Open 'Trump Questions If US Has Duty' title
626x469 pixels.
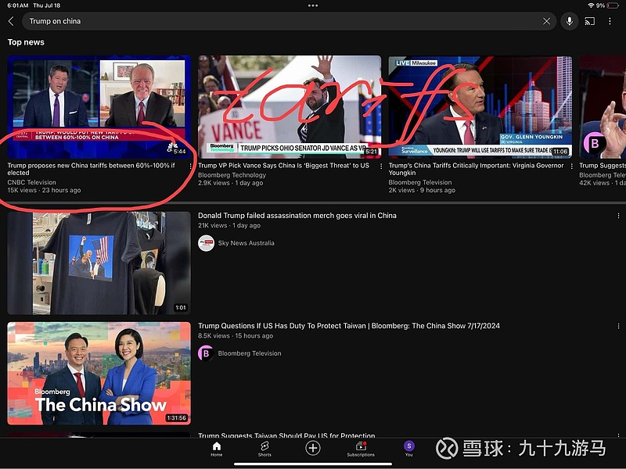tap(348, 326)
